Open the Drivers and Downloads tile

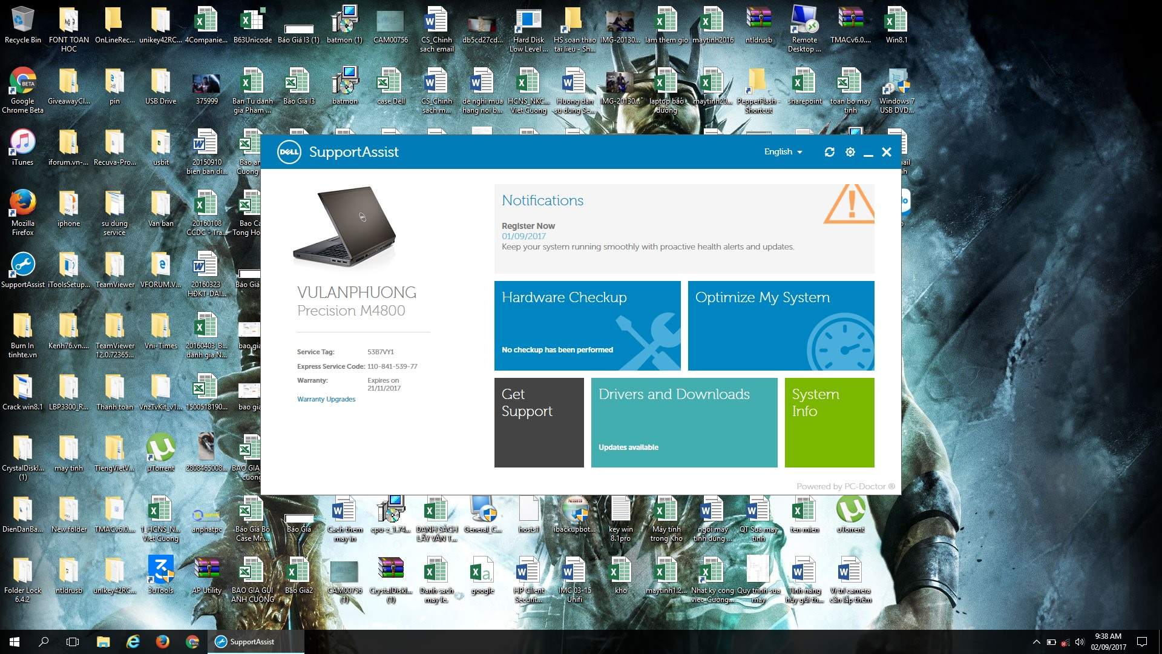(x=684, y=423)
